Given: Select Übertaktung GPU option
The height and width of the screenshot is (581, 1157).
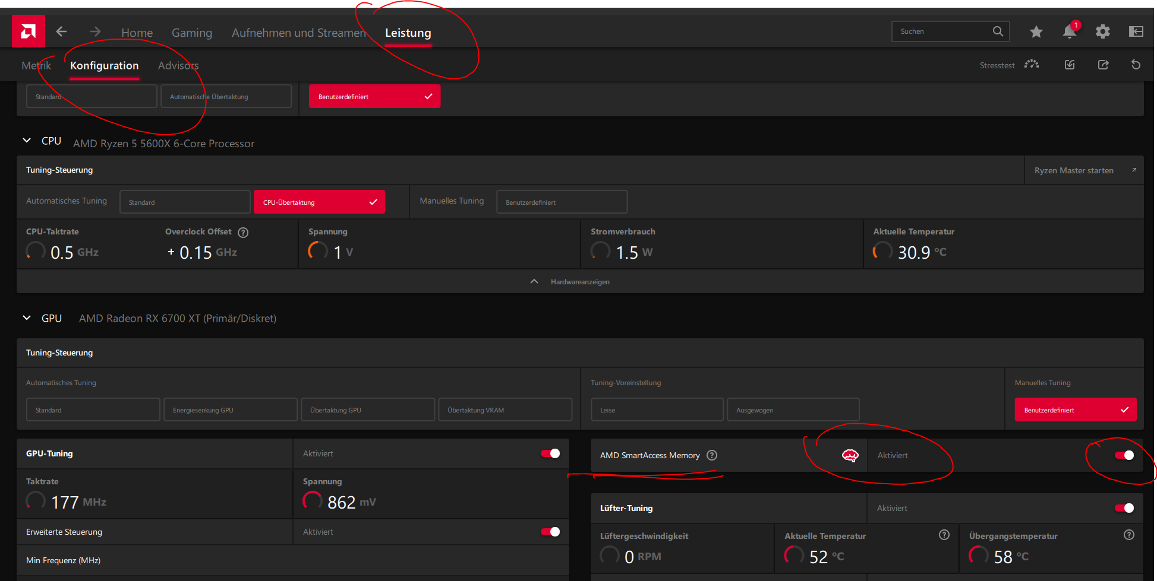Looking at the screenshot, I should [x=368, y=409].
